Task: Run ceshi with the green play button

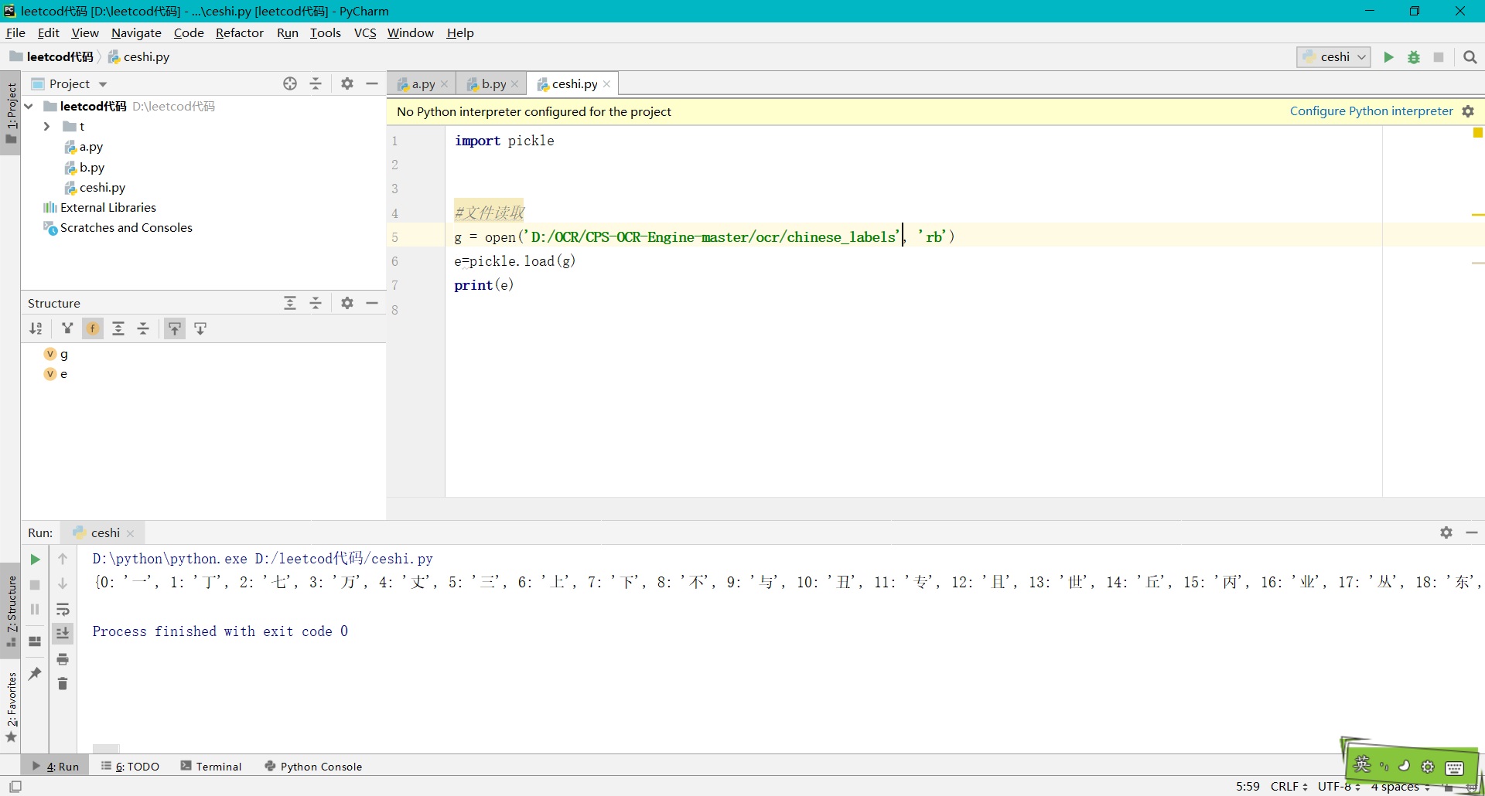Action: (1388, 57)
